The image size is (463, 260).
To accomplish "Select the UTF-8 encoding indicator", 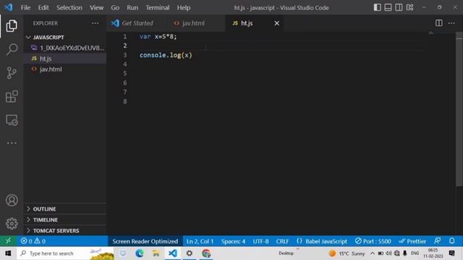I will tap(260, 241).
